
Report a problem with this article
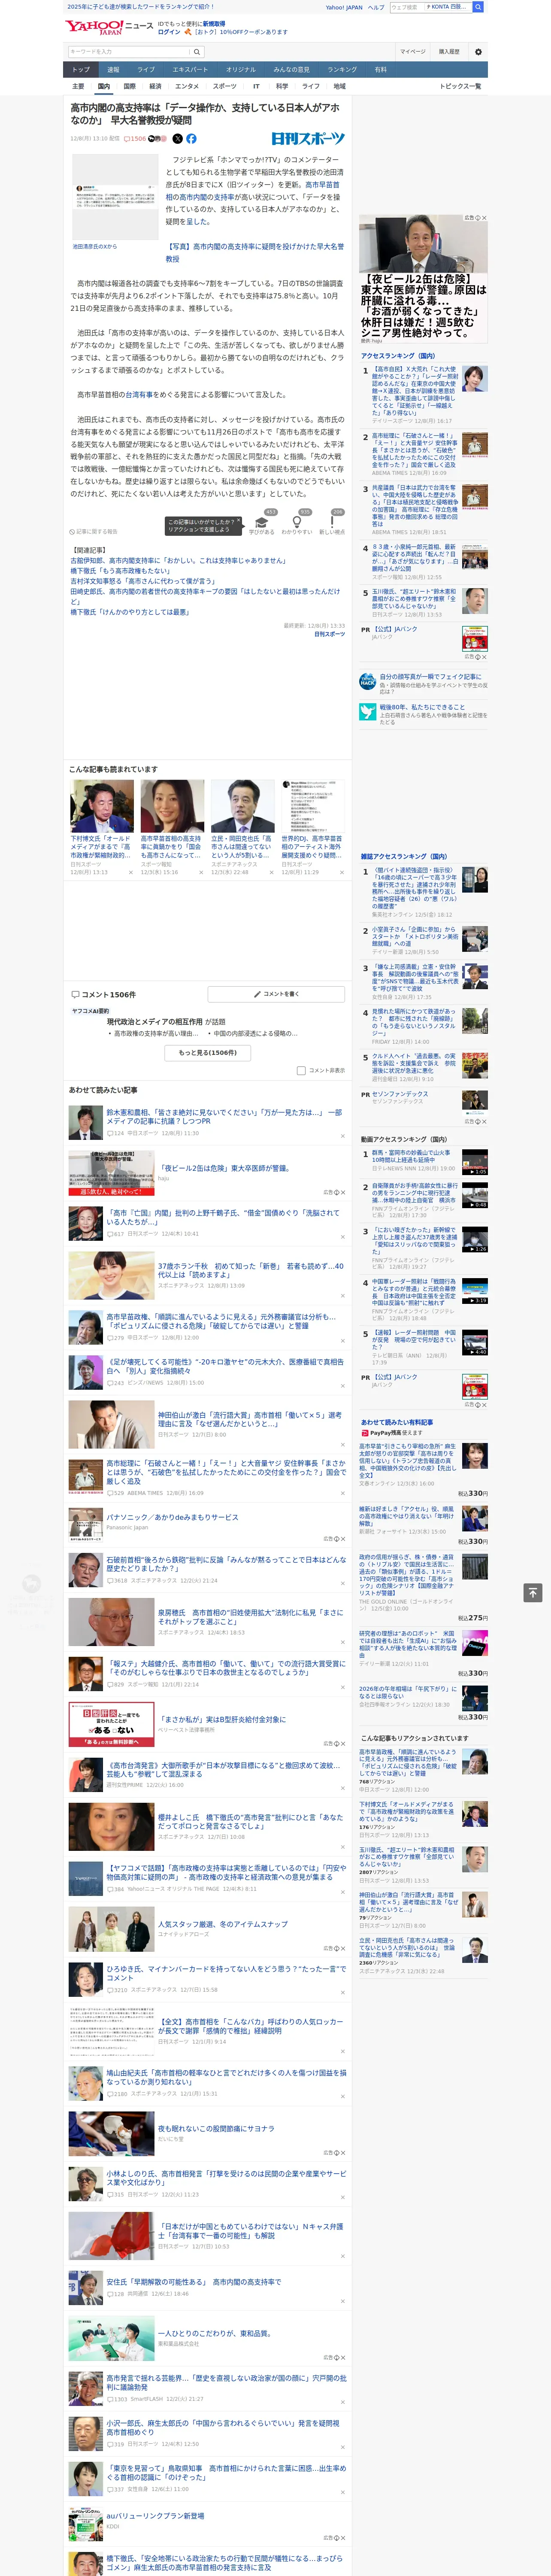click(x=94, y=532)
